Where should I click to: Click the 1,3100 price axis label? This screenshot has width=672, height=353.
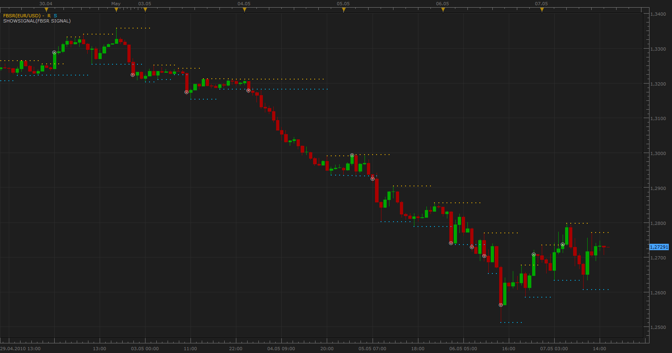click(x=658, y=118)
